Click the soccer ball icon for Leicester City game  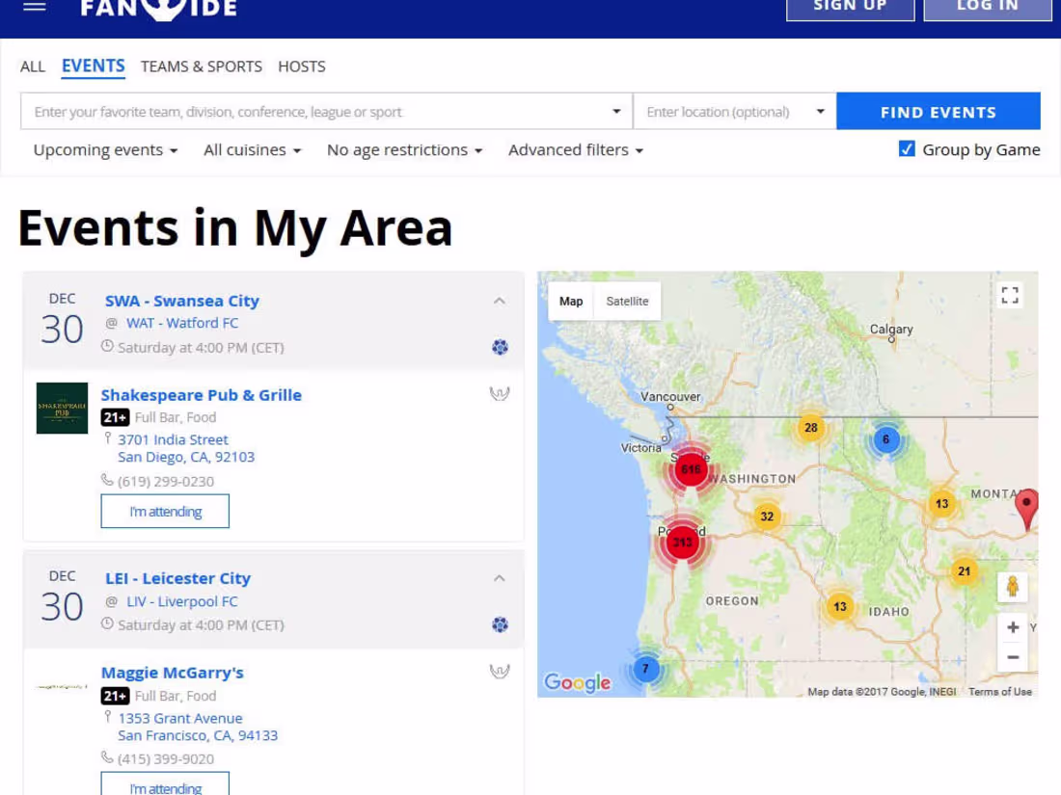tap(500, 624)
